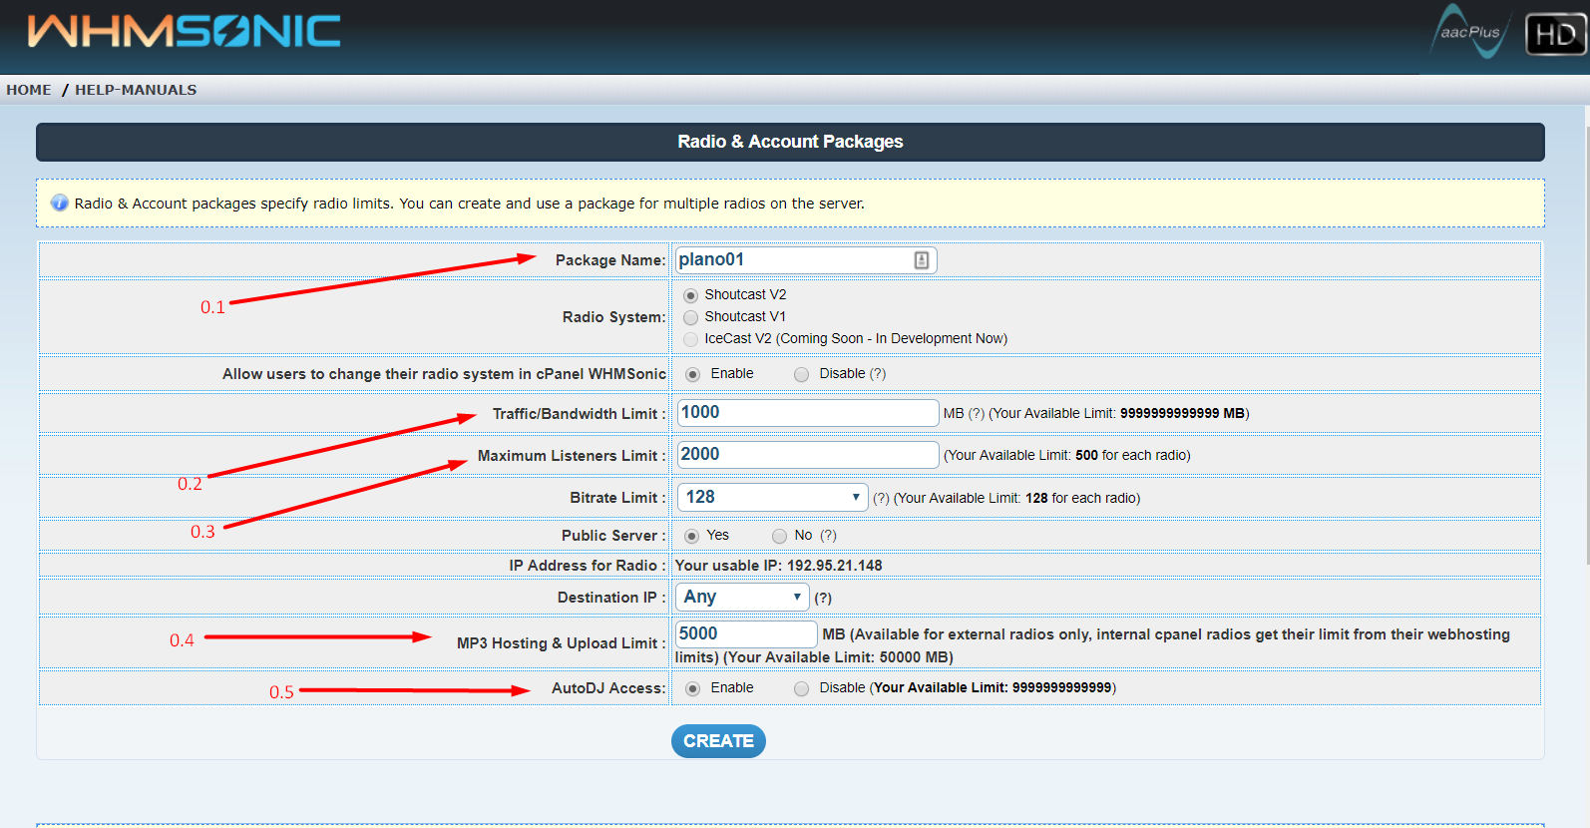Click the autofill icon in Package Name field
Viewport: 1590px width, 828px height.
click(x=922, y=260)
